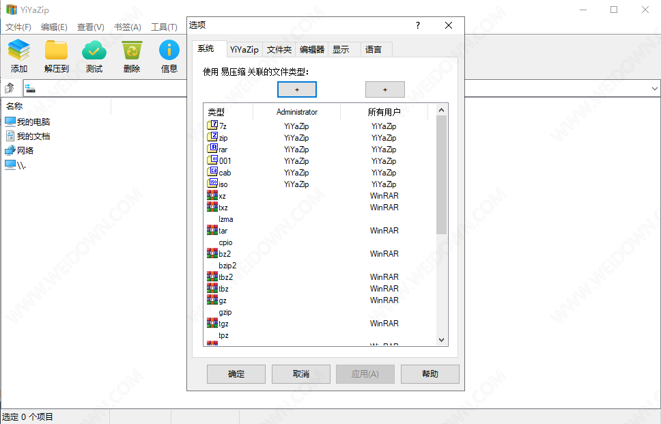Open the 编辑(E) menu

(x=54, y=27)
